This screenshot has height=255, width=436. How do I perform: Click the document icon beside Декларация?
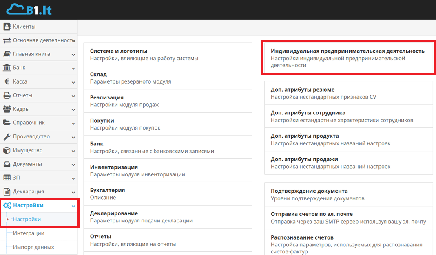coord(6,191)
